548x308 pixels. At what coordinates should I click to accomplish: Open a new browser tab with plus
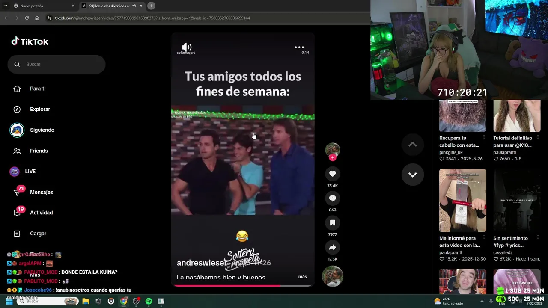tap(151, 6)
